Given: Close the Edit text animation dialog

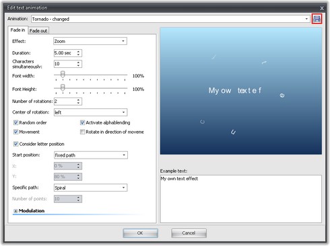Looking at the screenshot, I should click(322, 8).
